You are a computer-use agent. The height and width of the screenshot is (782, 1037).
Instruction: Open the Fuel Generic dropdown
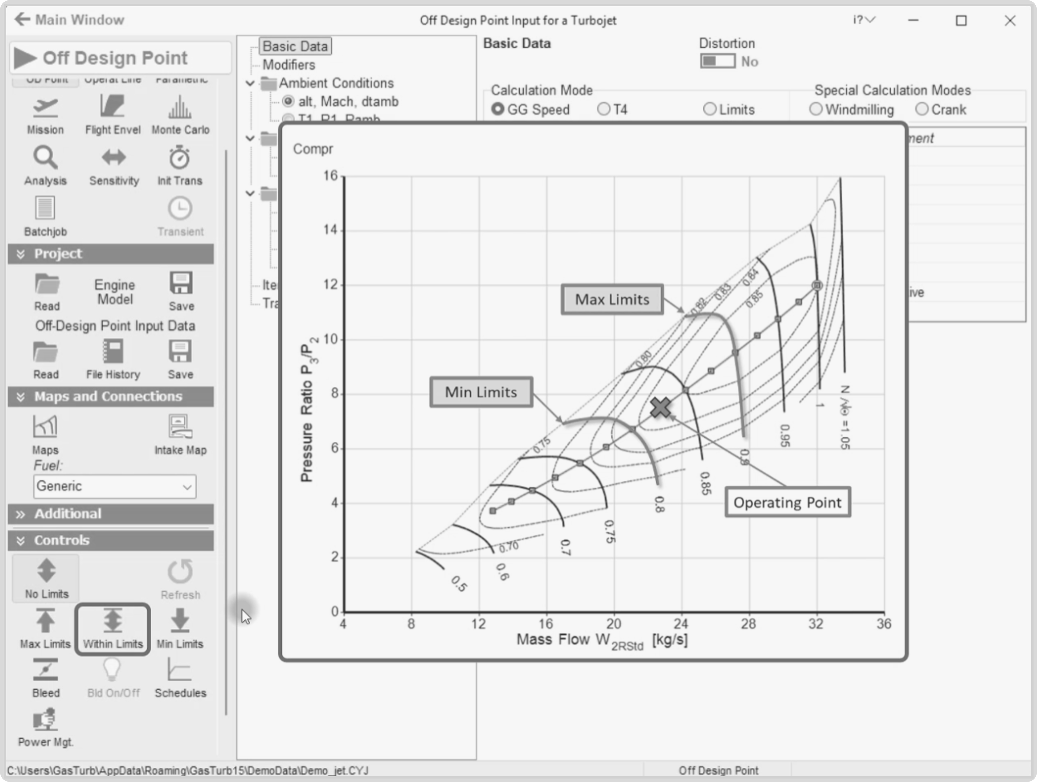point(115,486)
